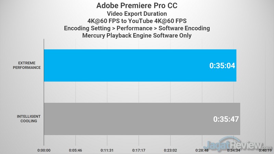This screenshot has height=154, width=274.
Task: Select the "Intelligent Cooling" axis category label
Action: 28,119
